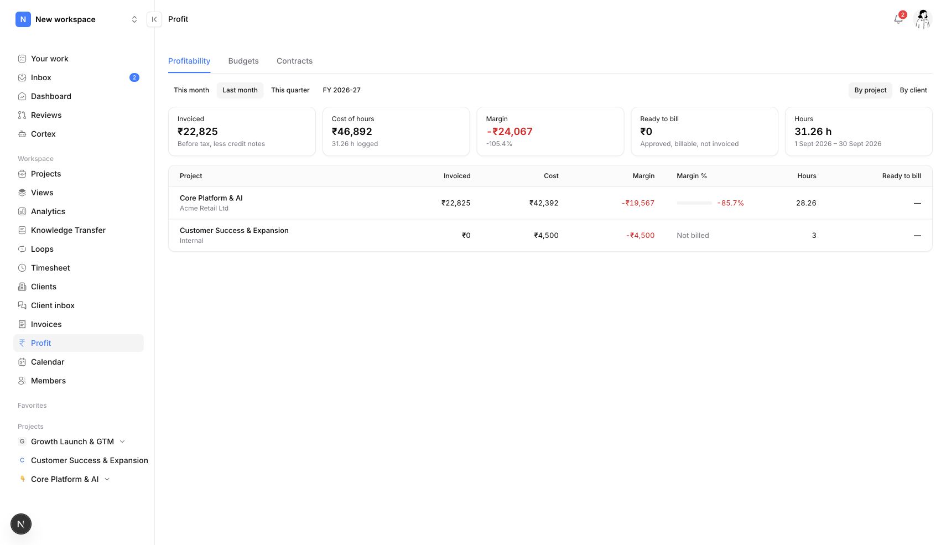The image size is (946, 545).
Task: Open Customer Success & Expansion table row
Action: pyautogui.click(x=550, y=235)
